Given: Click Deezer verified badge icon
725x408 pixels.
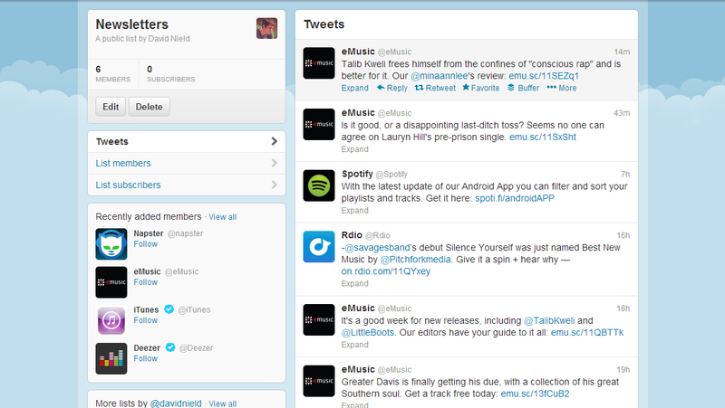Looking at the screenshot, I should click(x=170, y=347).
